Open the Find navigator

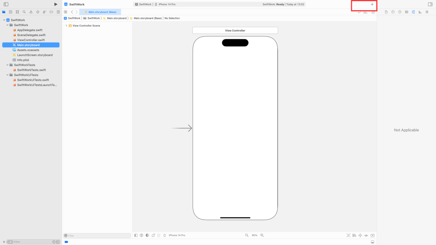pyautogui.click(x=24, y=12)
